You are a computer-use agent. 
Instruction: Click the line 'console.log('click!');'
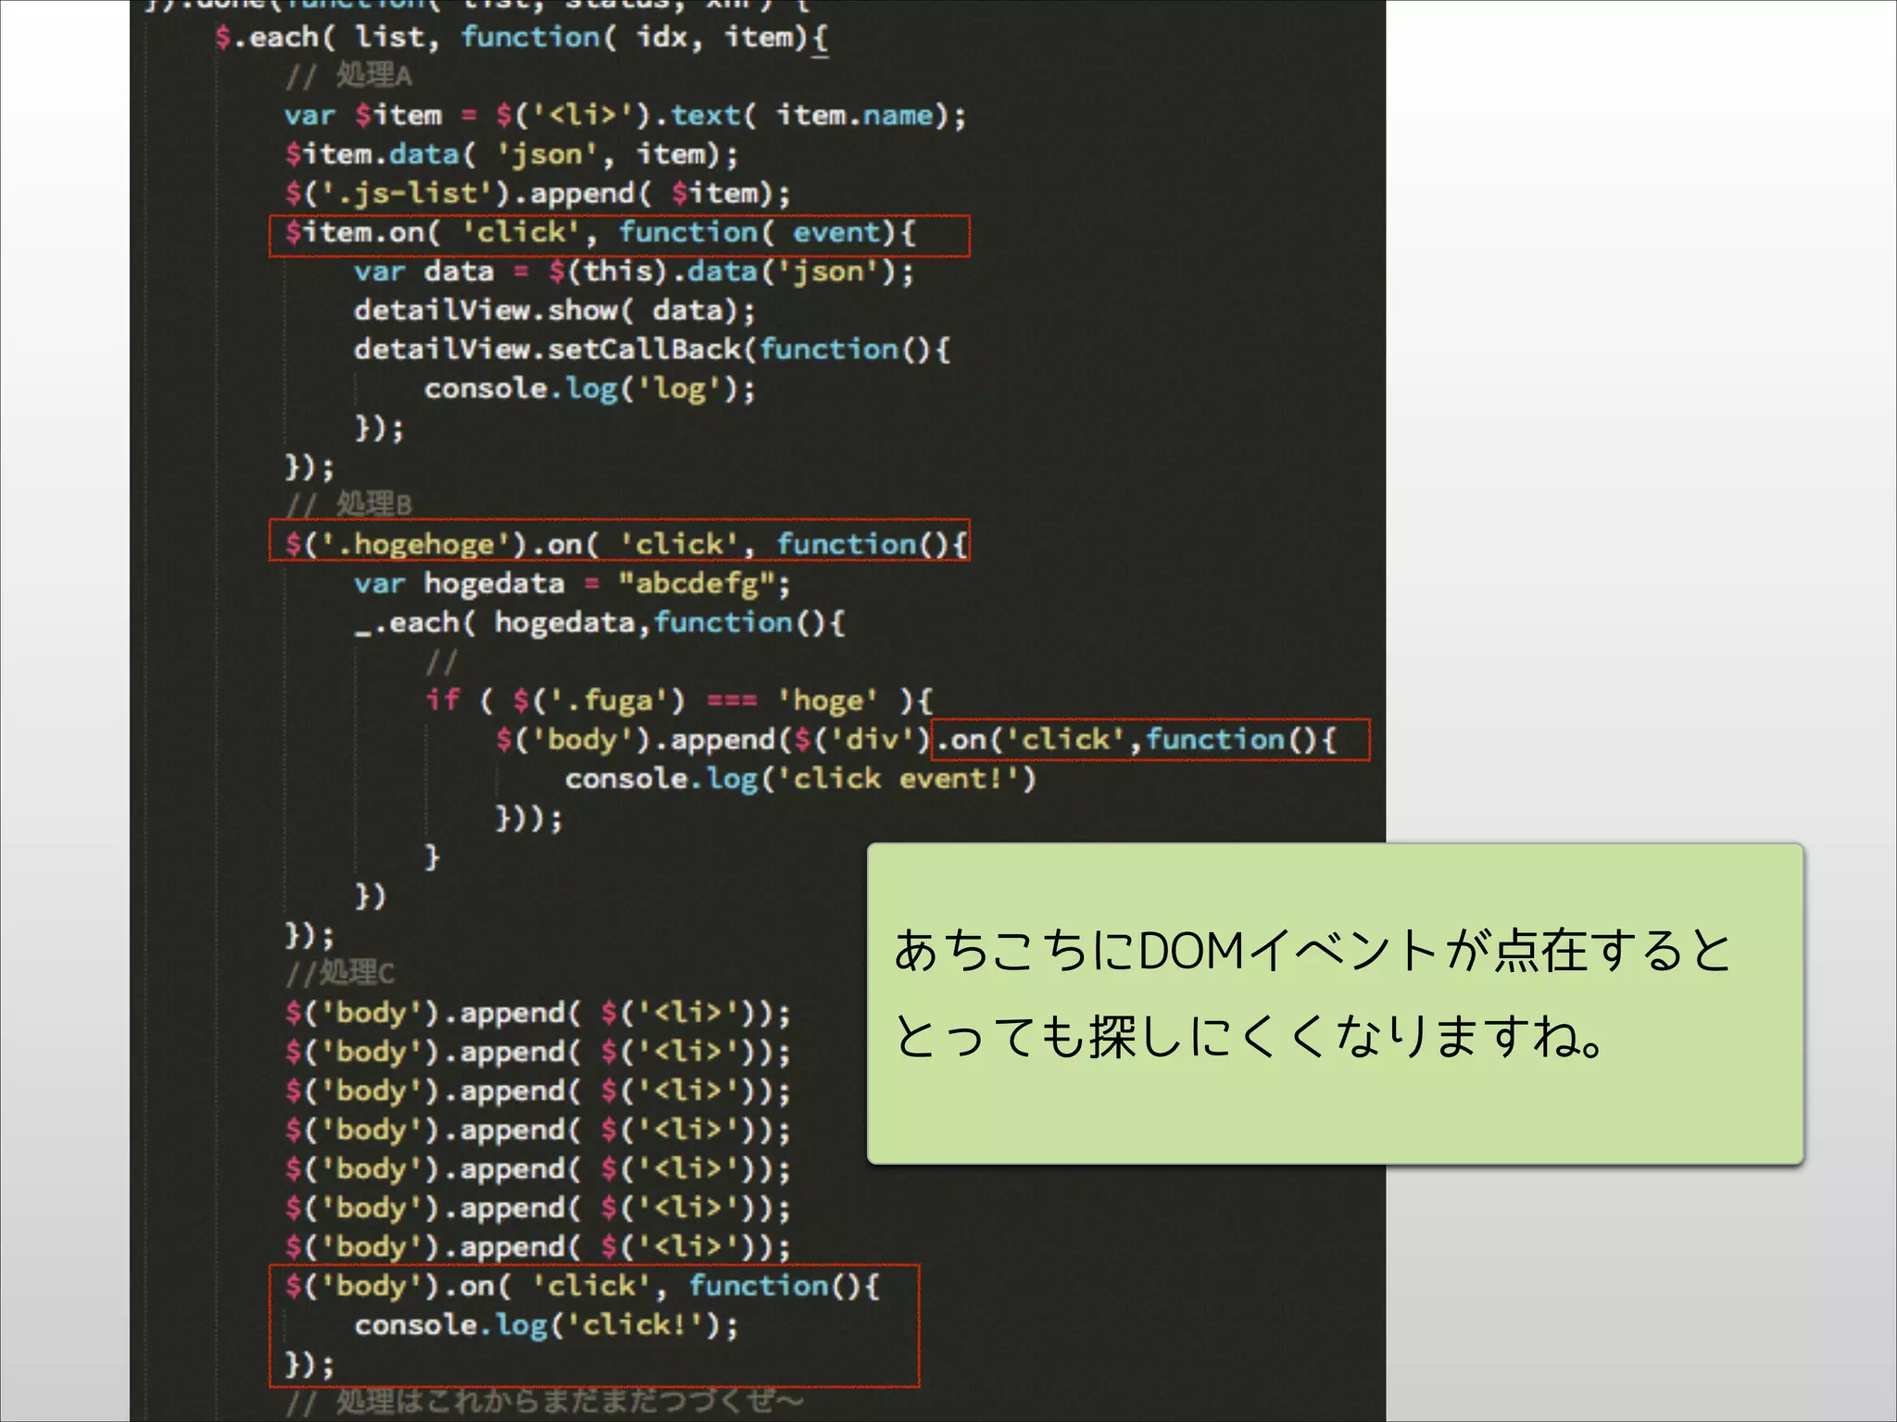[546, 1325]
